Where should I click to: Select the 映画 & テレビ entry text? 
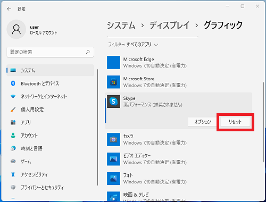[x=155, y=197]
